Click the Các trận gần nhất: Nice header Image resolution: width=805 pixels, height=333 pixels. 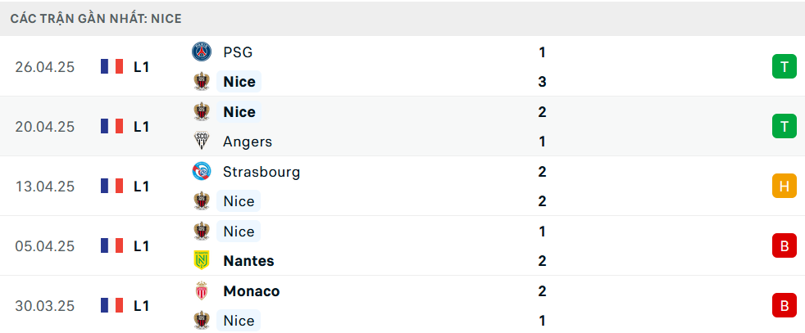click(96, 19)
